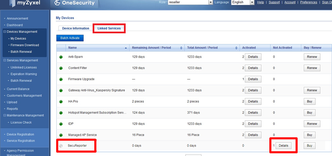Viewport: 332px width, 156px height.
Task: Open the Preferences link
Action: click(309, 2)
